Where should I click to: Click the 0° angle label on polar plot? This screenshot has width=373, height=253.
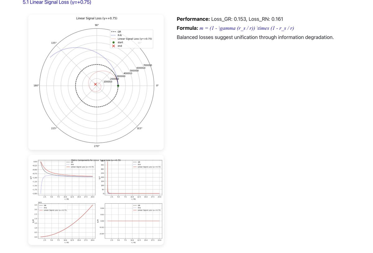coord(157,86)
